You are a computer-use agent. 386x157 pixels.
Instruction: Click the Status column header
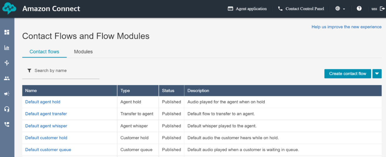pos(171,91)
